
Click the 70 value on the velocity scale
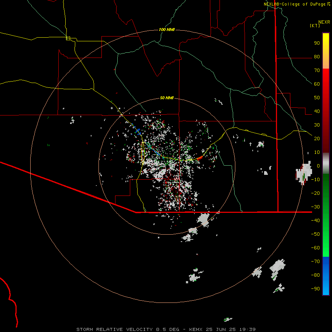pyautogui.click(x=317, y=70)
